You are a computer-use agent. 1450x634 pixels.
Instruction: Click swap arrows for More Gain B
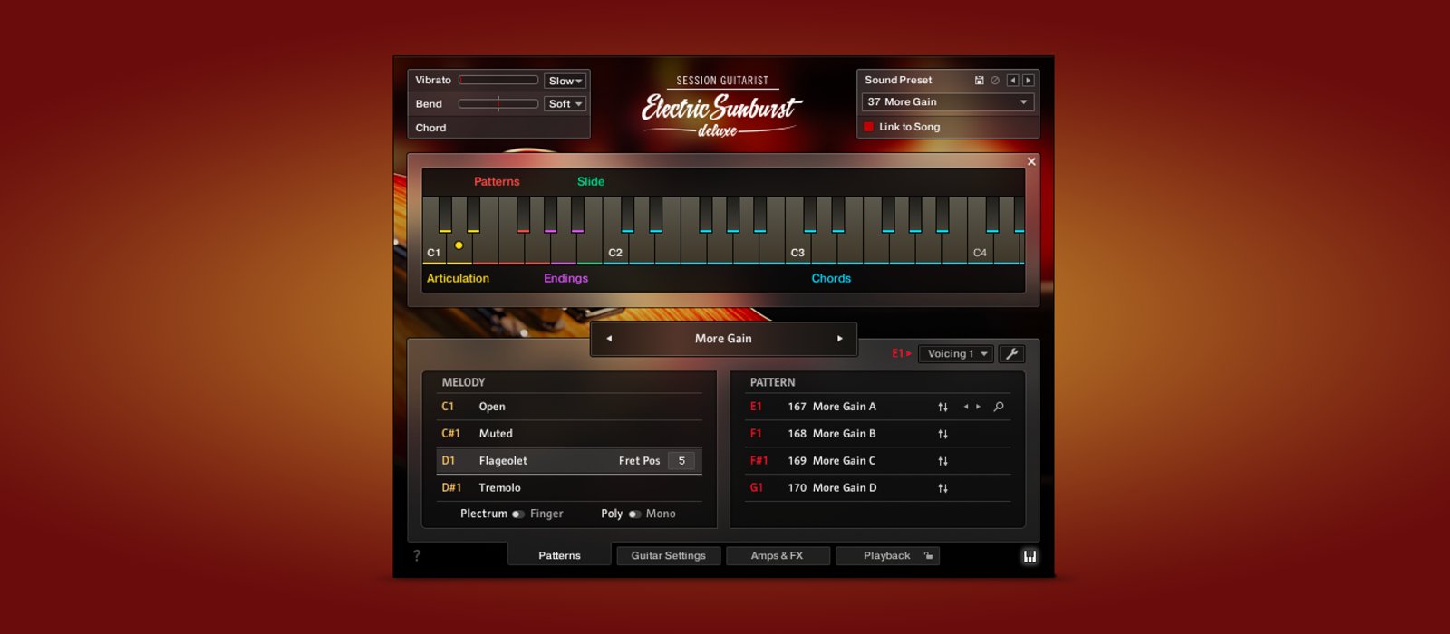pyautogui.click(x=942, y=434)
